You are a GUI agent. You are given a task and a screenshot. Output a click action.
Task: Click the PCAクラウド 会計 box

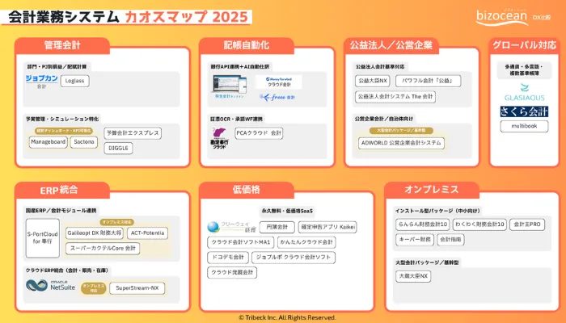(259, 133)
